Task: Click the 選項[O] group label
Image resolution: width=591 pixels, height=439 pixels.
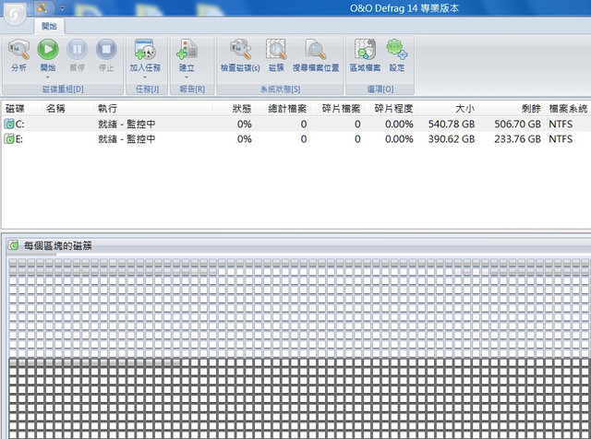Action: tap(380, 89)
